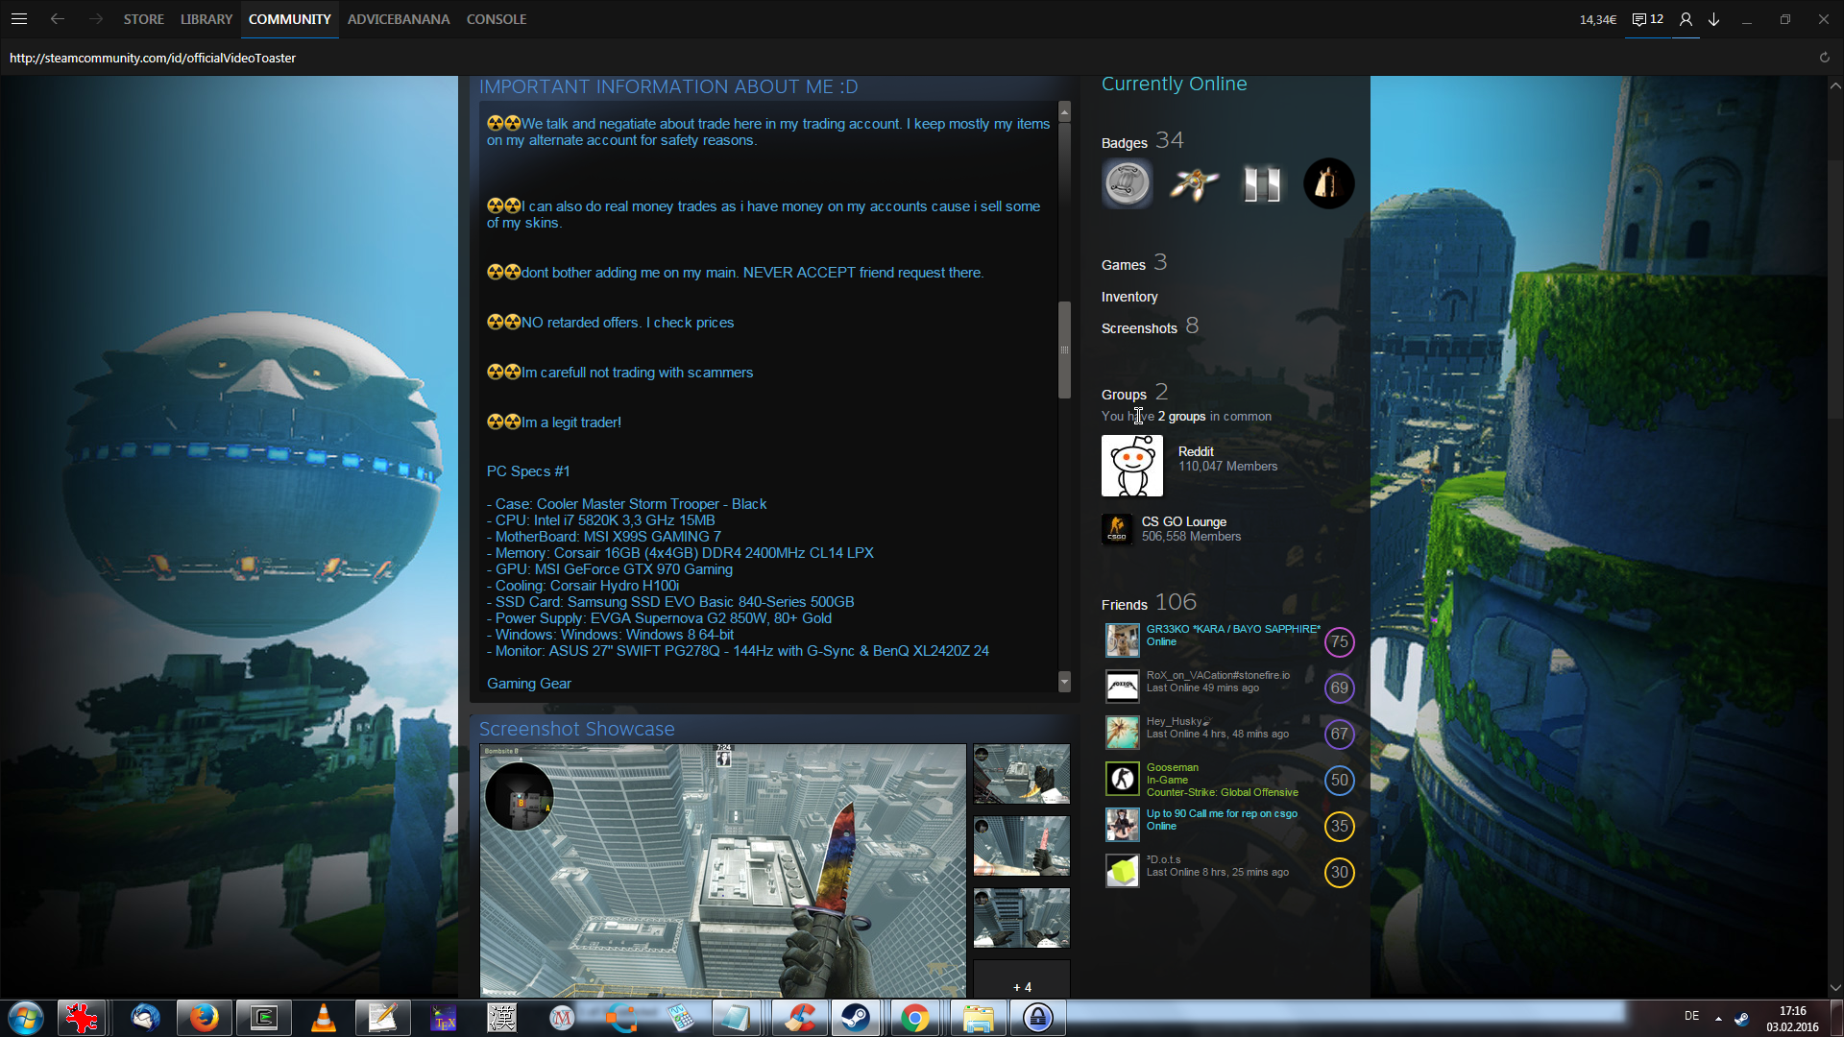Click the first silver community badge
Image resolution: width=1844 pixels, height=1037 pixels.
coord(1127,183)
